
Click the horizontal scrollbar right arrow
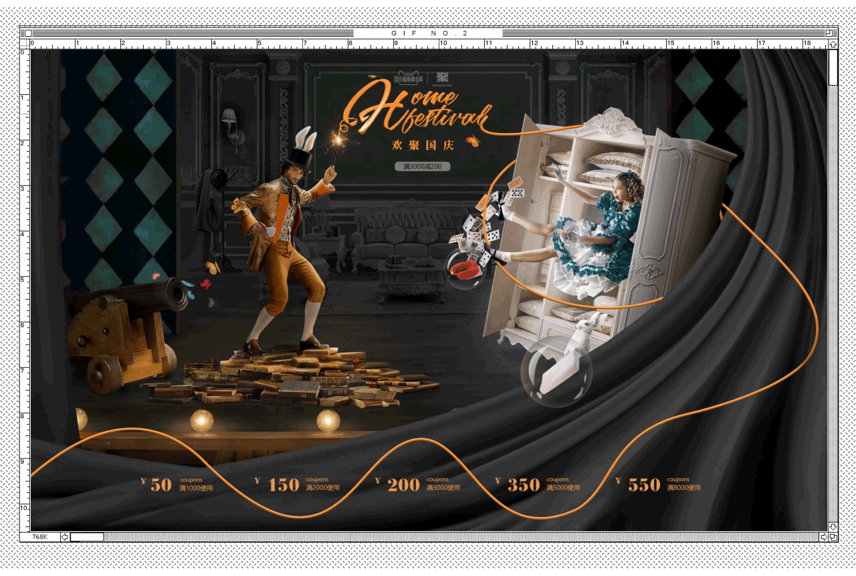(824, 537)
